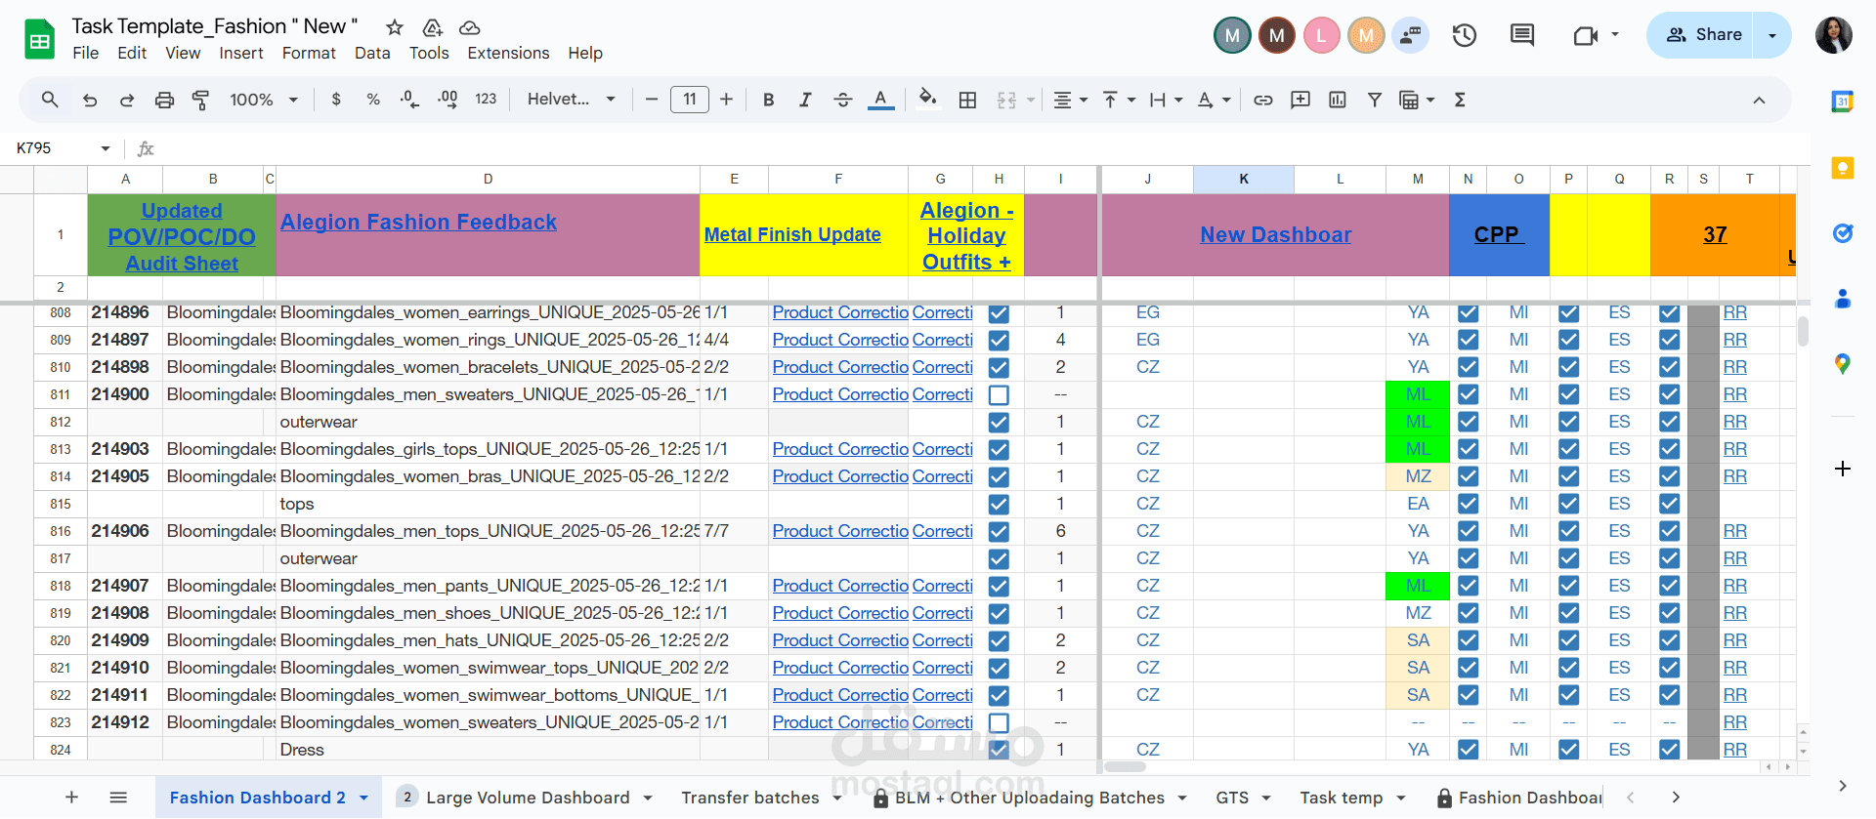Image resolution: width=1876 pixels, height=819 pixels.
Task: Open Product Correctio link in row 808
Action: [840, 312]
